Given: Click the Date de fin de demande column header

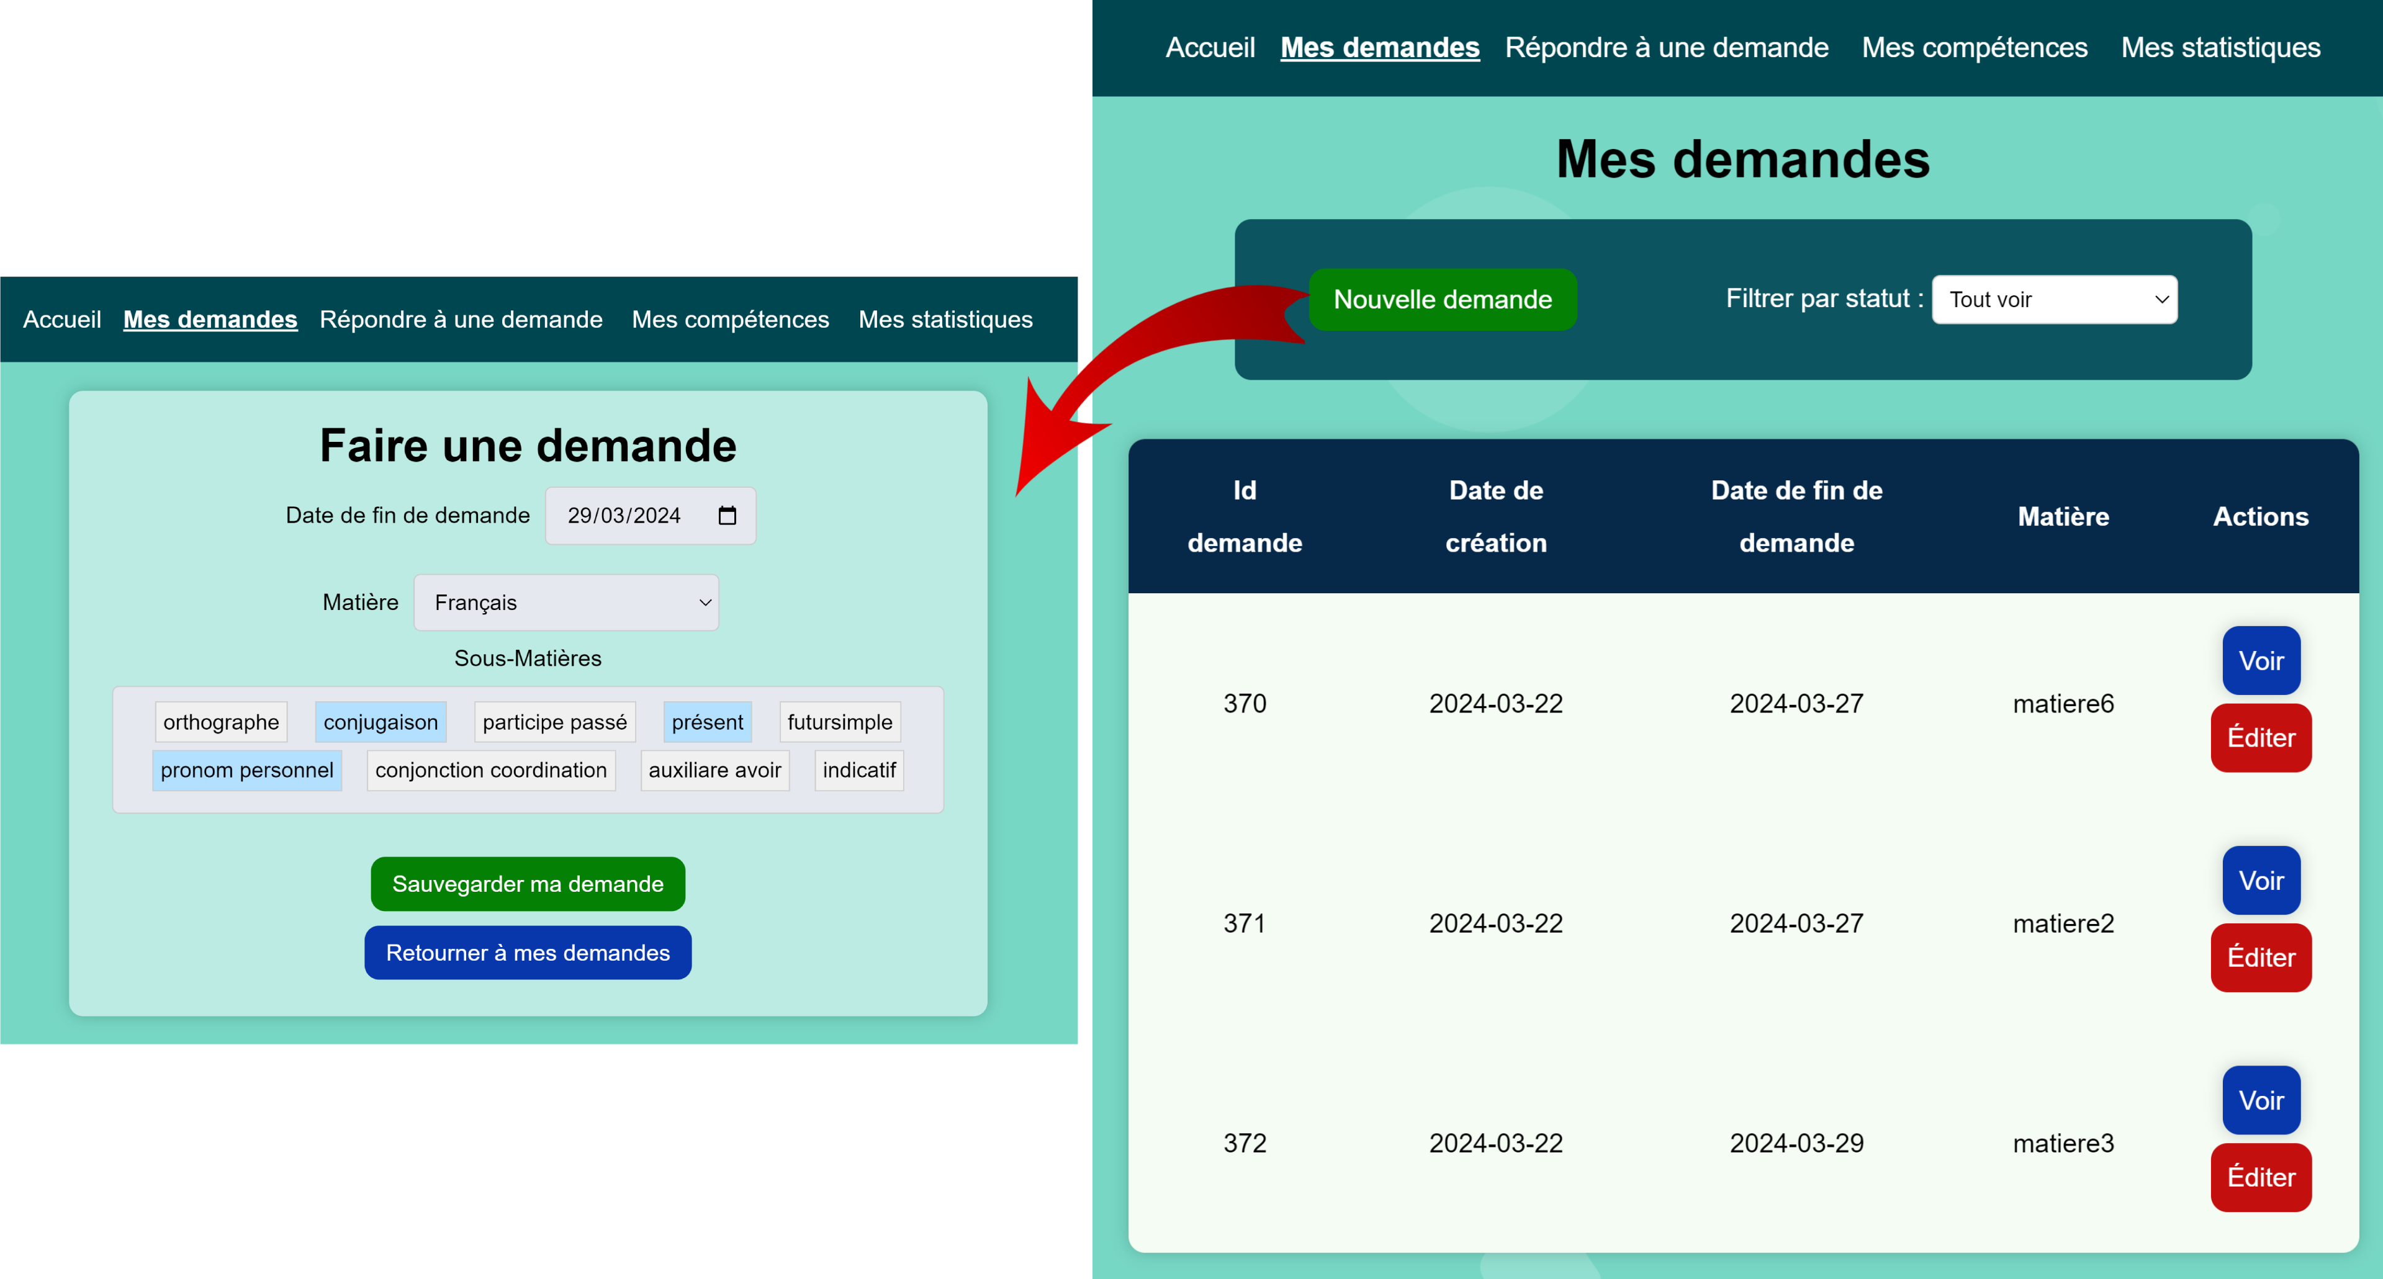Looking at the screenshot, I should pos(1796,517).
